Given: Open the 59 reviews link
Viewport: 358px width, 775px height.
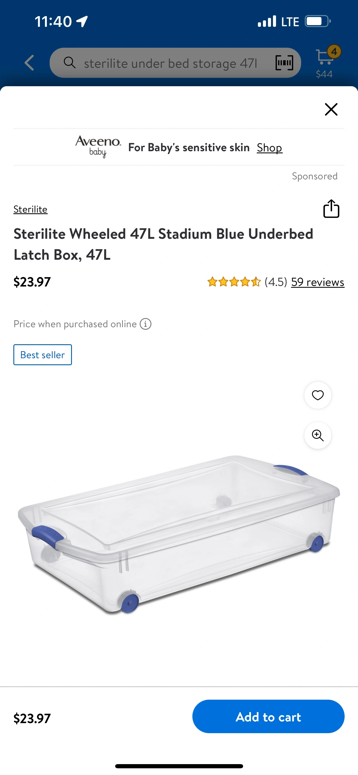Looking at the screenshot, I should click(x=317, y=282).
